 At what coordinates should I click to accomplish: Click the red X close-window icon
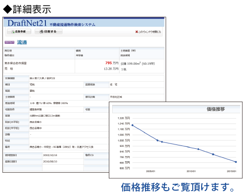point(137,32)
